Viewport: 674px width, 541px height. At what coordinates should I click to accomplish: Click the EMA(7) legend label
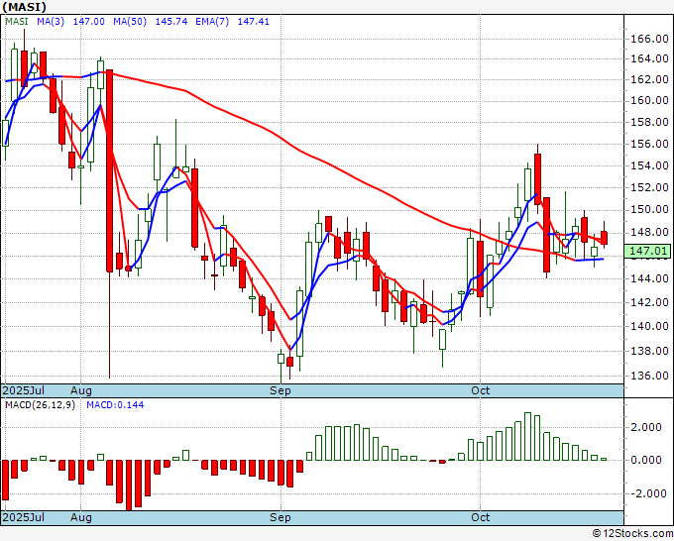coord(212,22)
